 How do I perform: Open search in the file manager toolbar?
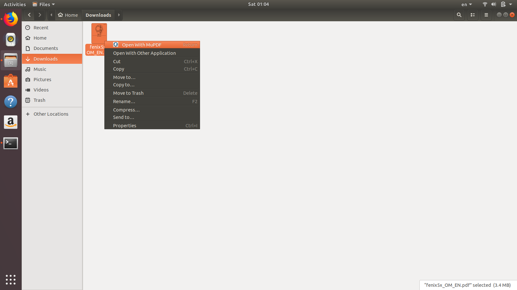(x=459, y=15)
